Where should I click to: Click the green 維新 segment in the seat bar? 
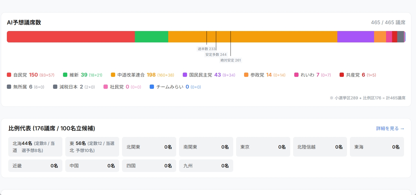pyautogui.click(x=151, y=37)
